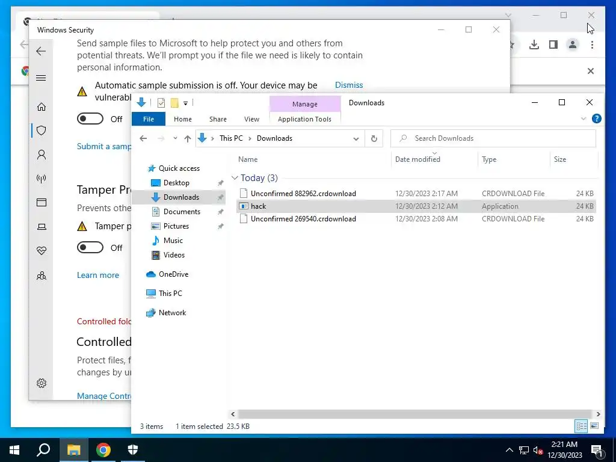616x462 pixels.
Task: Collapse the Today (3) group
Action: click(x=235, y=178)
